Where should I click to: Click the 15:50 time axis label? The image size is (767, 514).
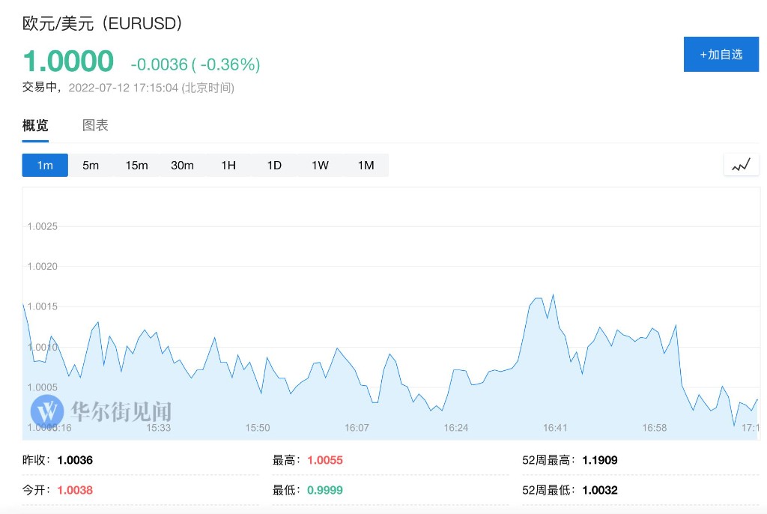pyautogui.click(x=258, y=428)
